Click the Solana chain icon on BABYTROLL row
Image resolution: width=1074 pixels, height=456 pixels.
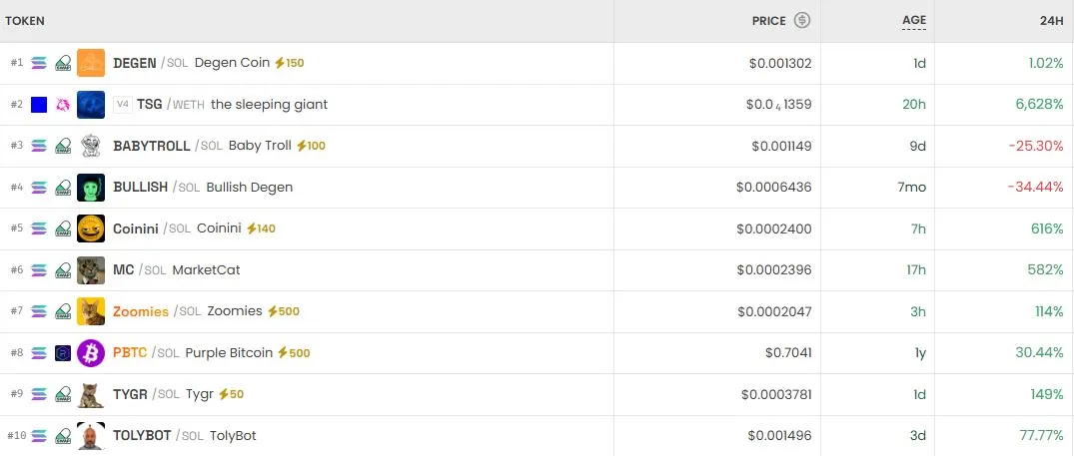pyautogui.click(x=39, y=146)
